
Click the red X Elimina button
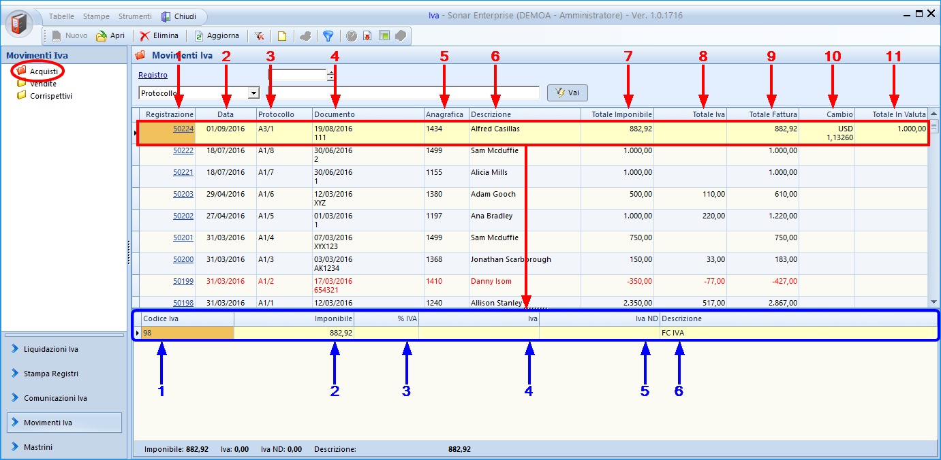tap(159, 36)
